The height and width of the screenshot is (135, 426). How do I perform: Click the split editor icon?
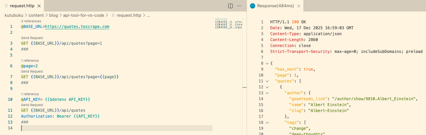[230, 6]
